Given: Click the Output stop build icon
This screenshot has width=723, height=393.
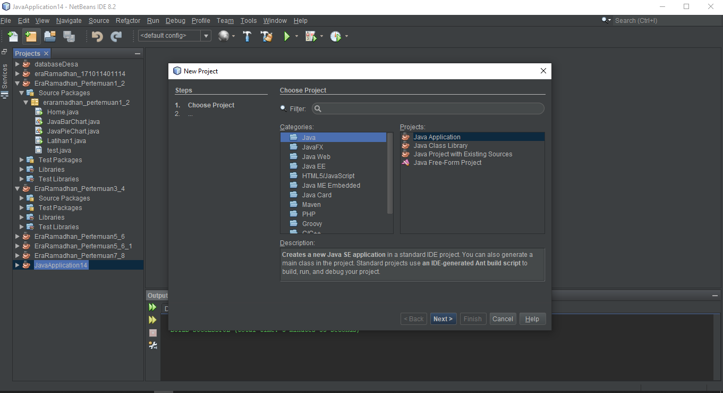Looking at the screenshot, I should tap(152, 332).
